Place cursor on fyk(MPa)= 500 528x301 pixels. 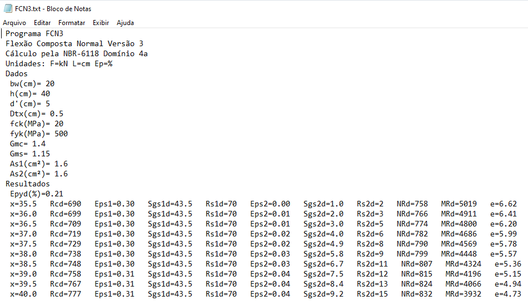pos(39,134)
